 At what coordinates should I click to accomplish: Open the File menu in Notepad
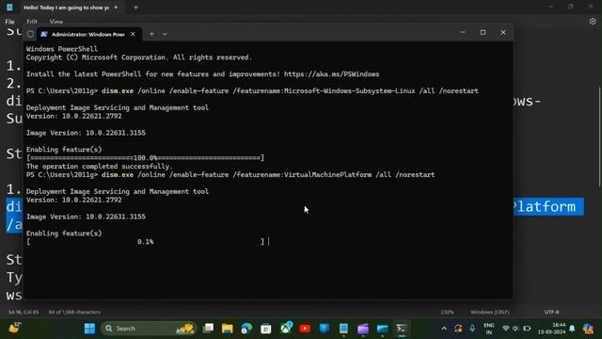[10, 22]
